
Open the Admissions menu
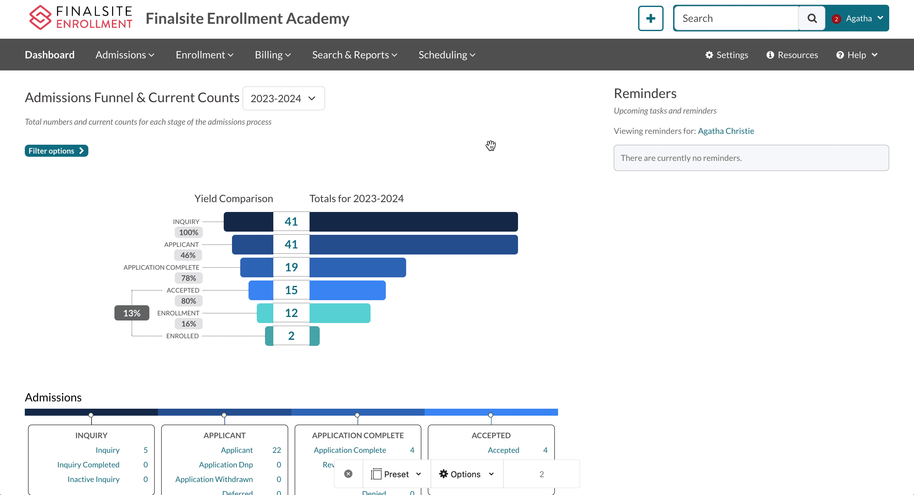tap(125, 55)
